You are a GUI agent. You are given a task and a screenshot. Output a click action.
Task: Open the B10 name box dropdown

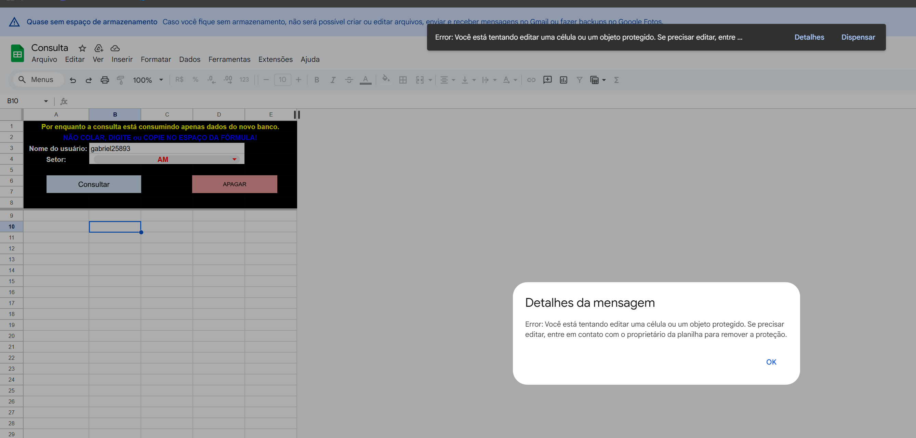point(46,101)
